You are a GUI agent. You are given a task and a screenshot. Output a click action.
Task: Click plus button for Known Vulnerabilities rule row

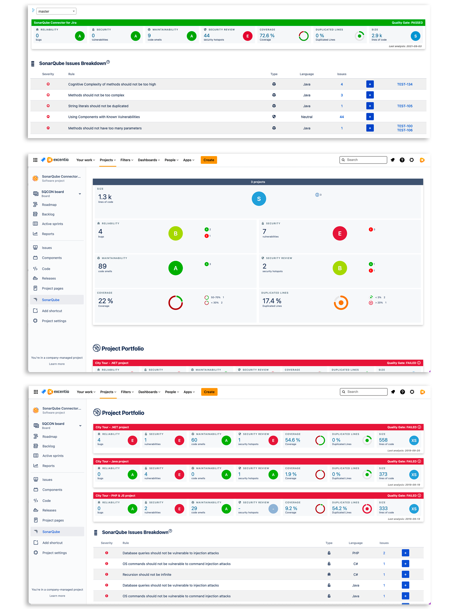pos(370,117)
